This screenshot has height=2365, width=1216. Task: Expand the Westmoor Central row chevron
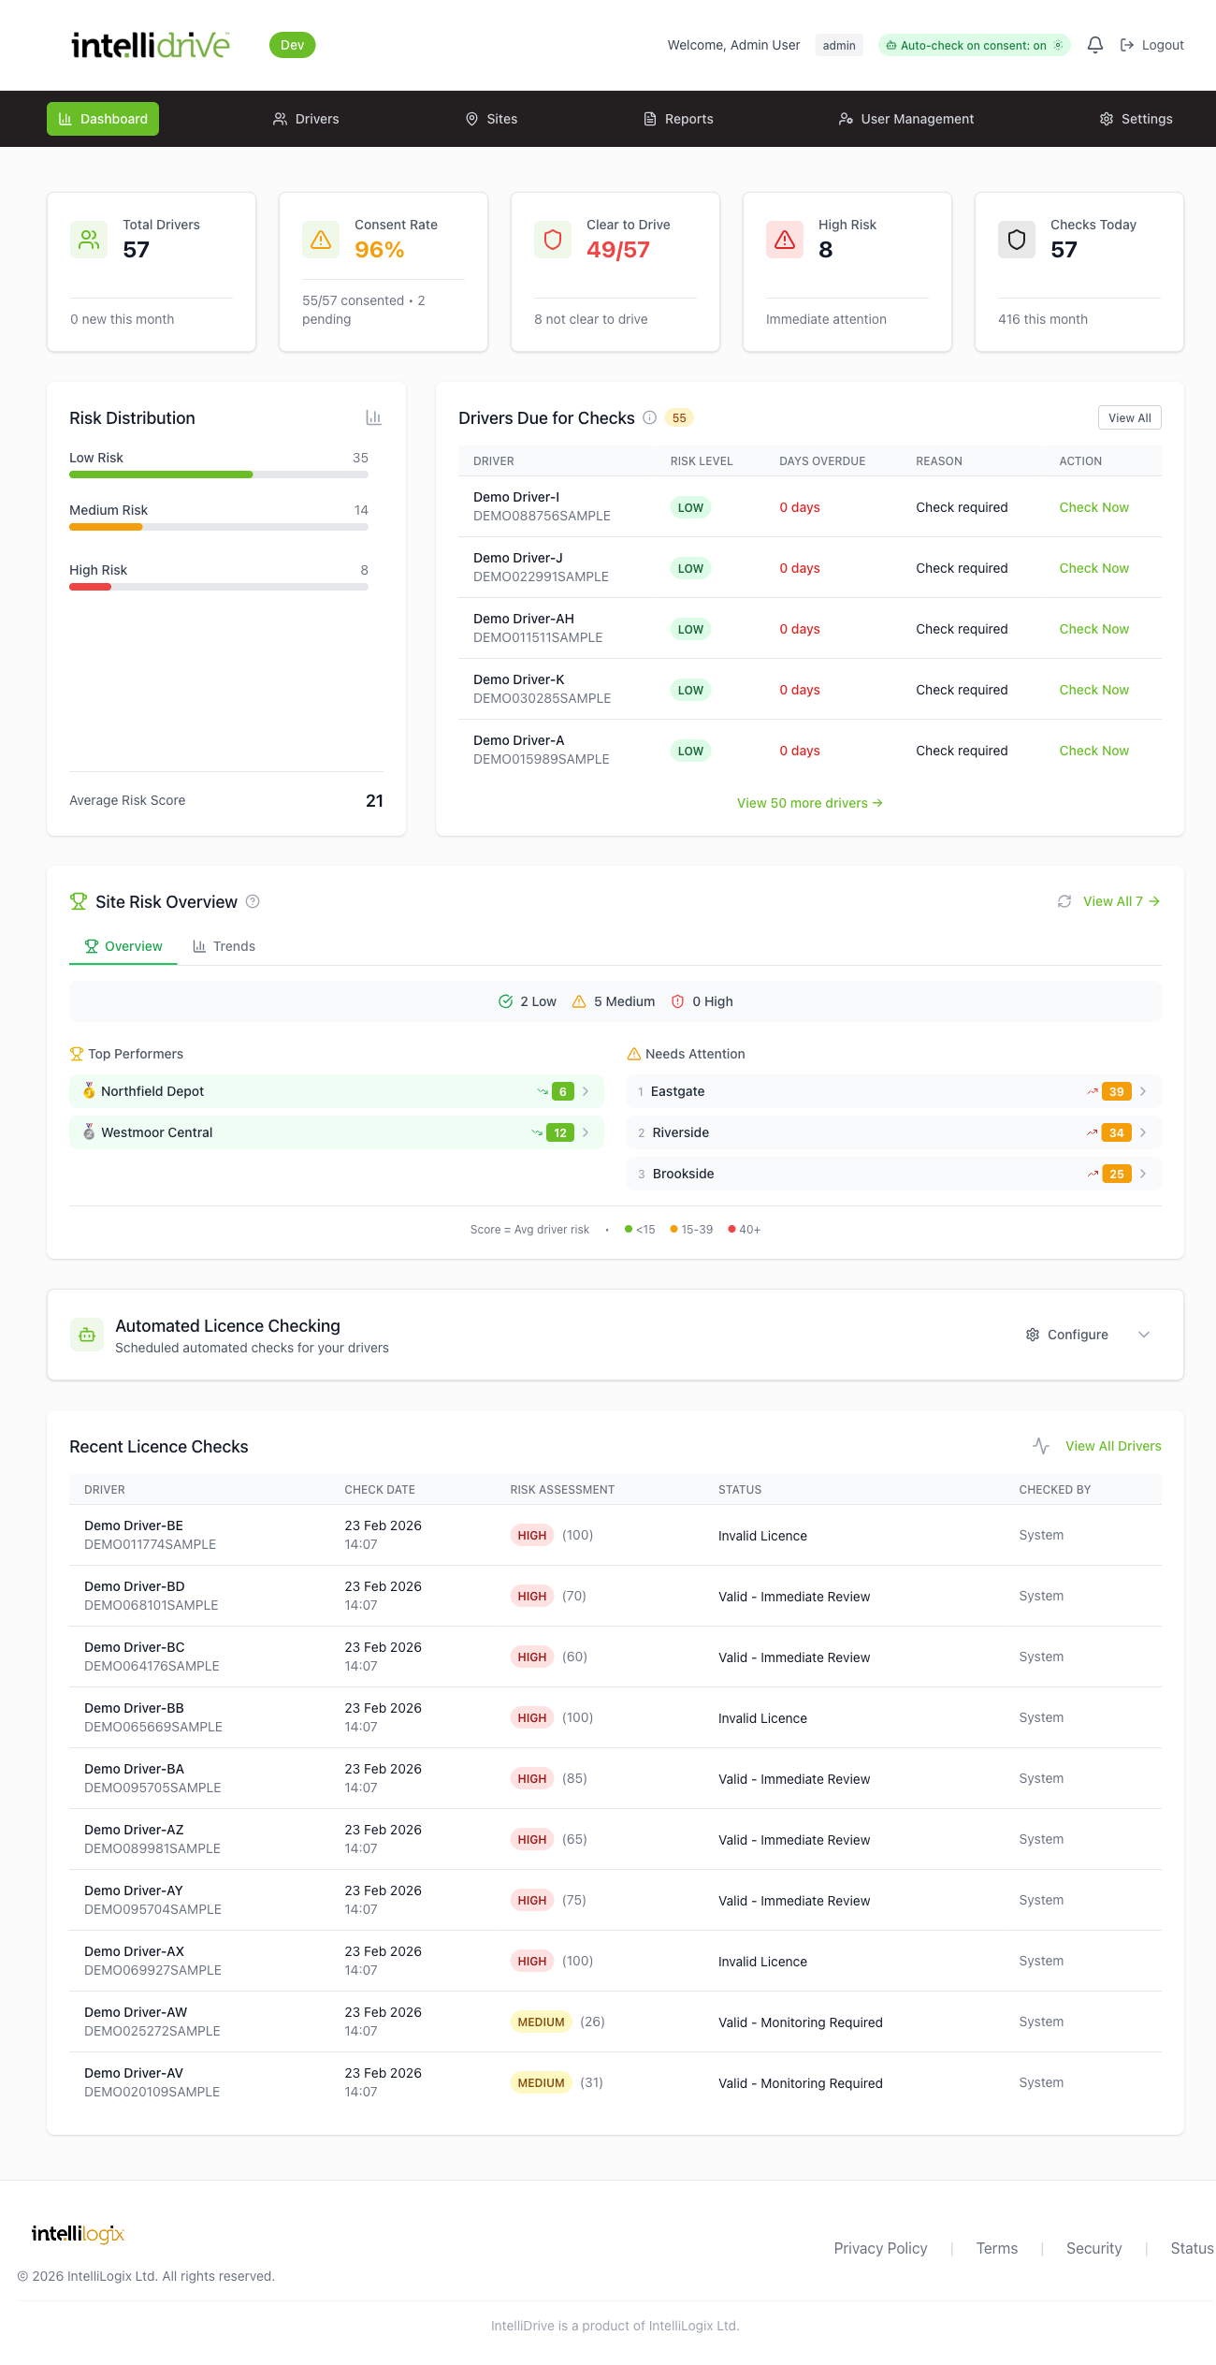tap(586, 1132)
